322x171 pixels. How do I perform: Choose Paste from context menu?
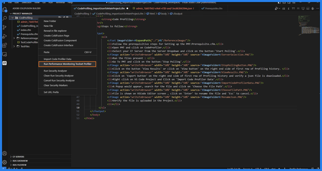point(67,52)
